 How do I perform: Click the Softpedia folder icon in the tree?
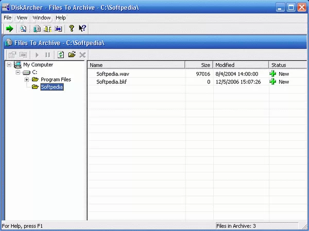(35, 86)
